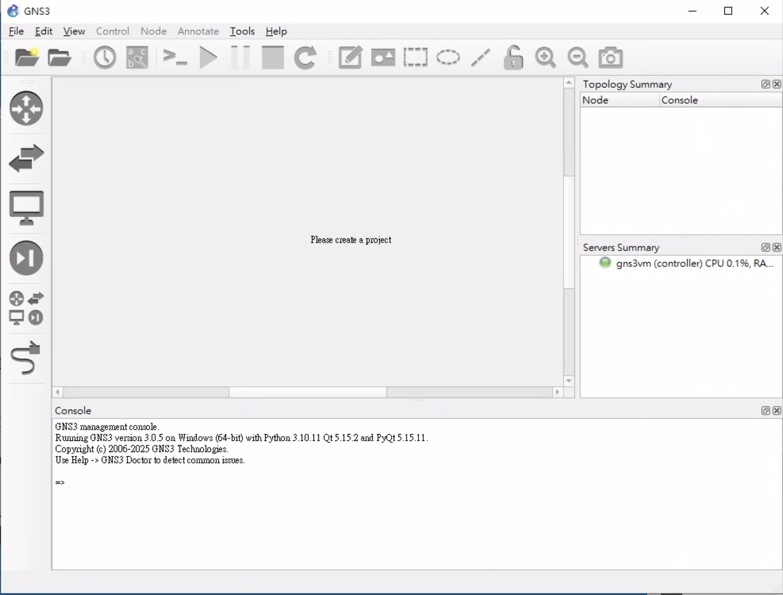783x595 pixels.
Task: Click the Node column header
Action: click(x=595, y=100)
